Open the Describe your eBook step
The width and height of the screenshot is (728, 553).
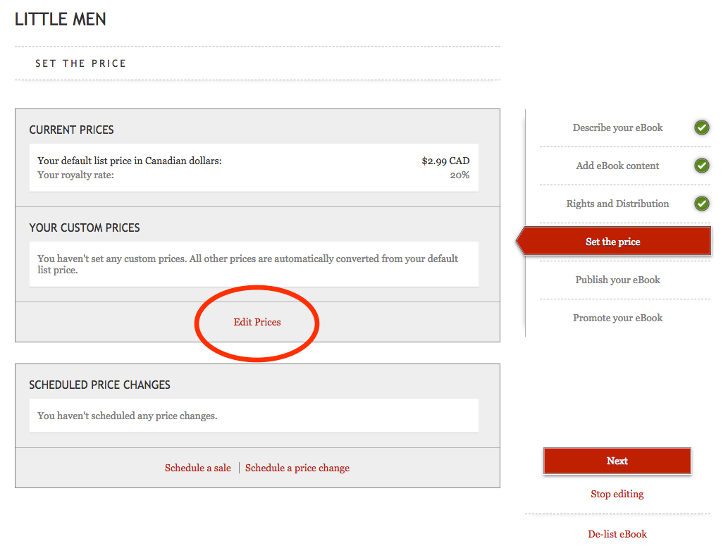[x=617, y=128]
